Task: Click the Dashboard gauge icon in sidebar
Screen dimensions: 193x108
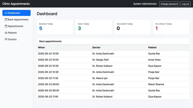Action: click(6, 13)
